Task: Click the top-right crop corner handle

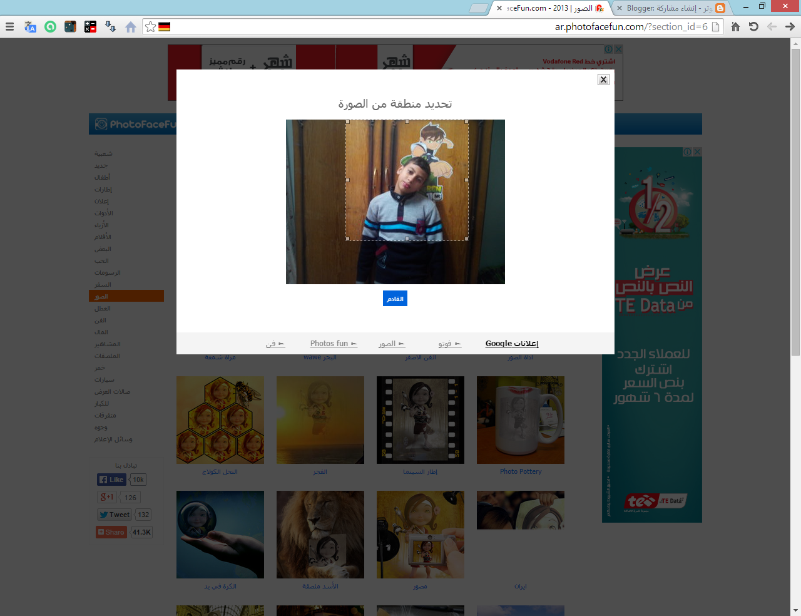Action: click(x=467, y=121)
